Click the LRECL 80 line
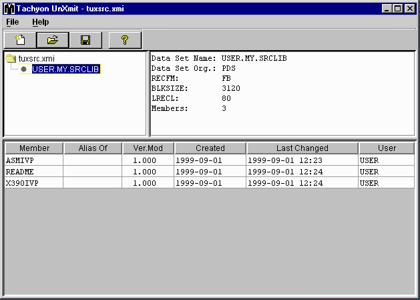Screen dimensions: 420x300 coord(191,98)
